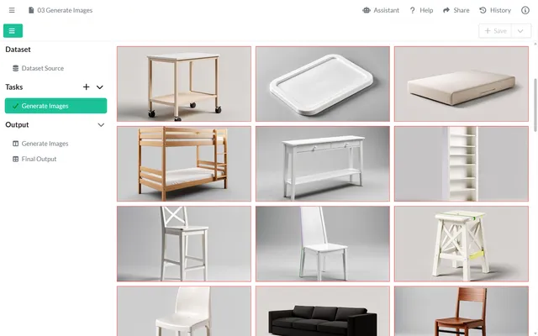Click the vertical scrollbar on right

pos(535,104)
